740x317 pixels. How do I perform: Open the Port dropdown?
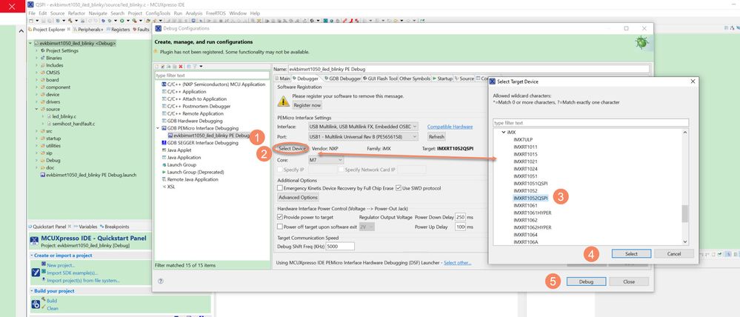click(363, 137)
